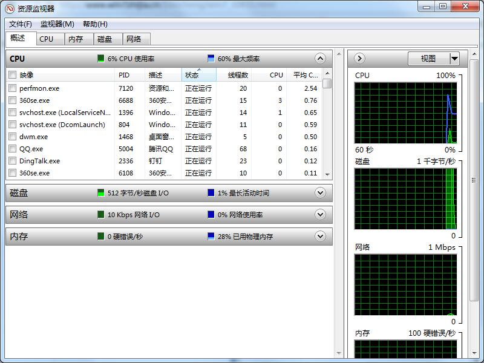The width and height of the screenshot is (484, 363).
Task: Check the checkbox for perfmon.exe process
Action: tap(13, 88)
